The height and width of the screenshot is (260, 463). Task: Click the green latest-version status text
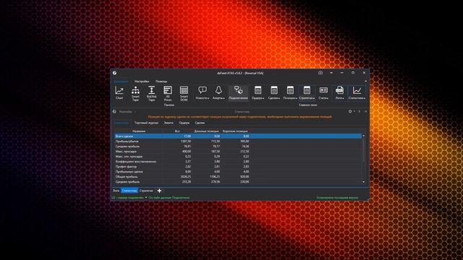(x=337, y=197)
